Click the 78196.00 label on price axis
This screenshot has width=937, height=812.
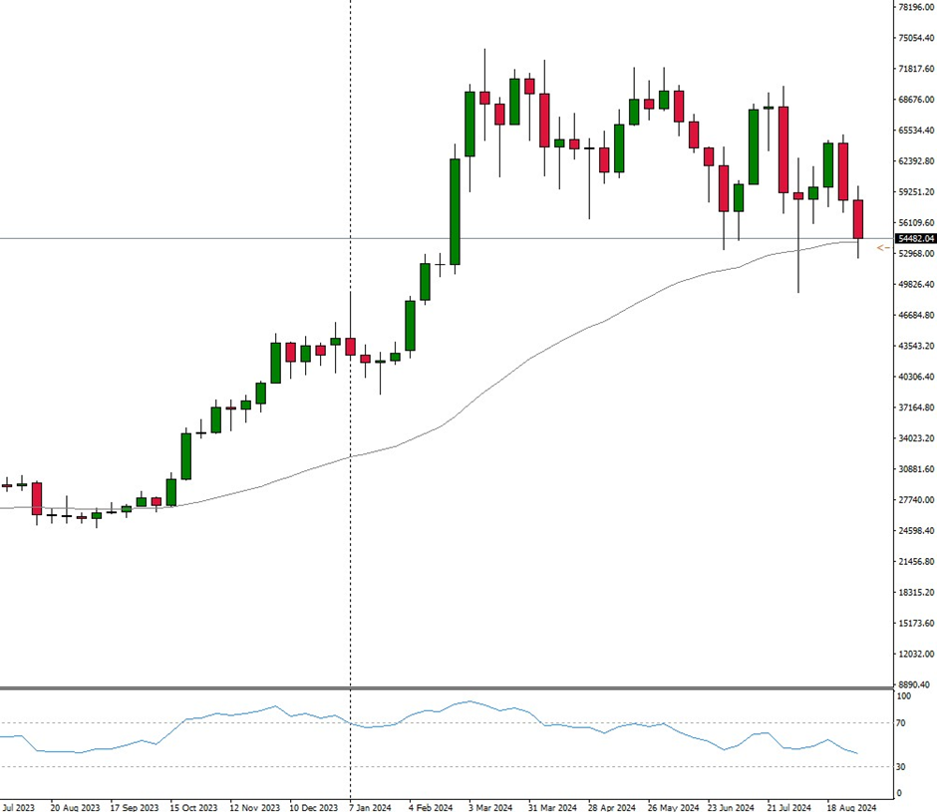coord(915,7)
